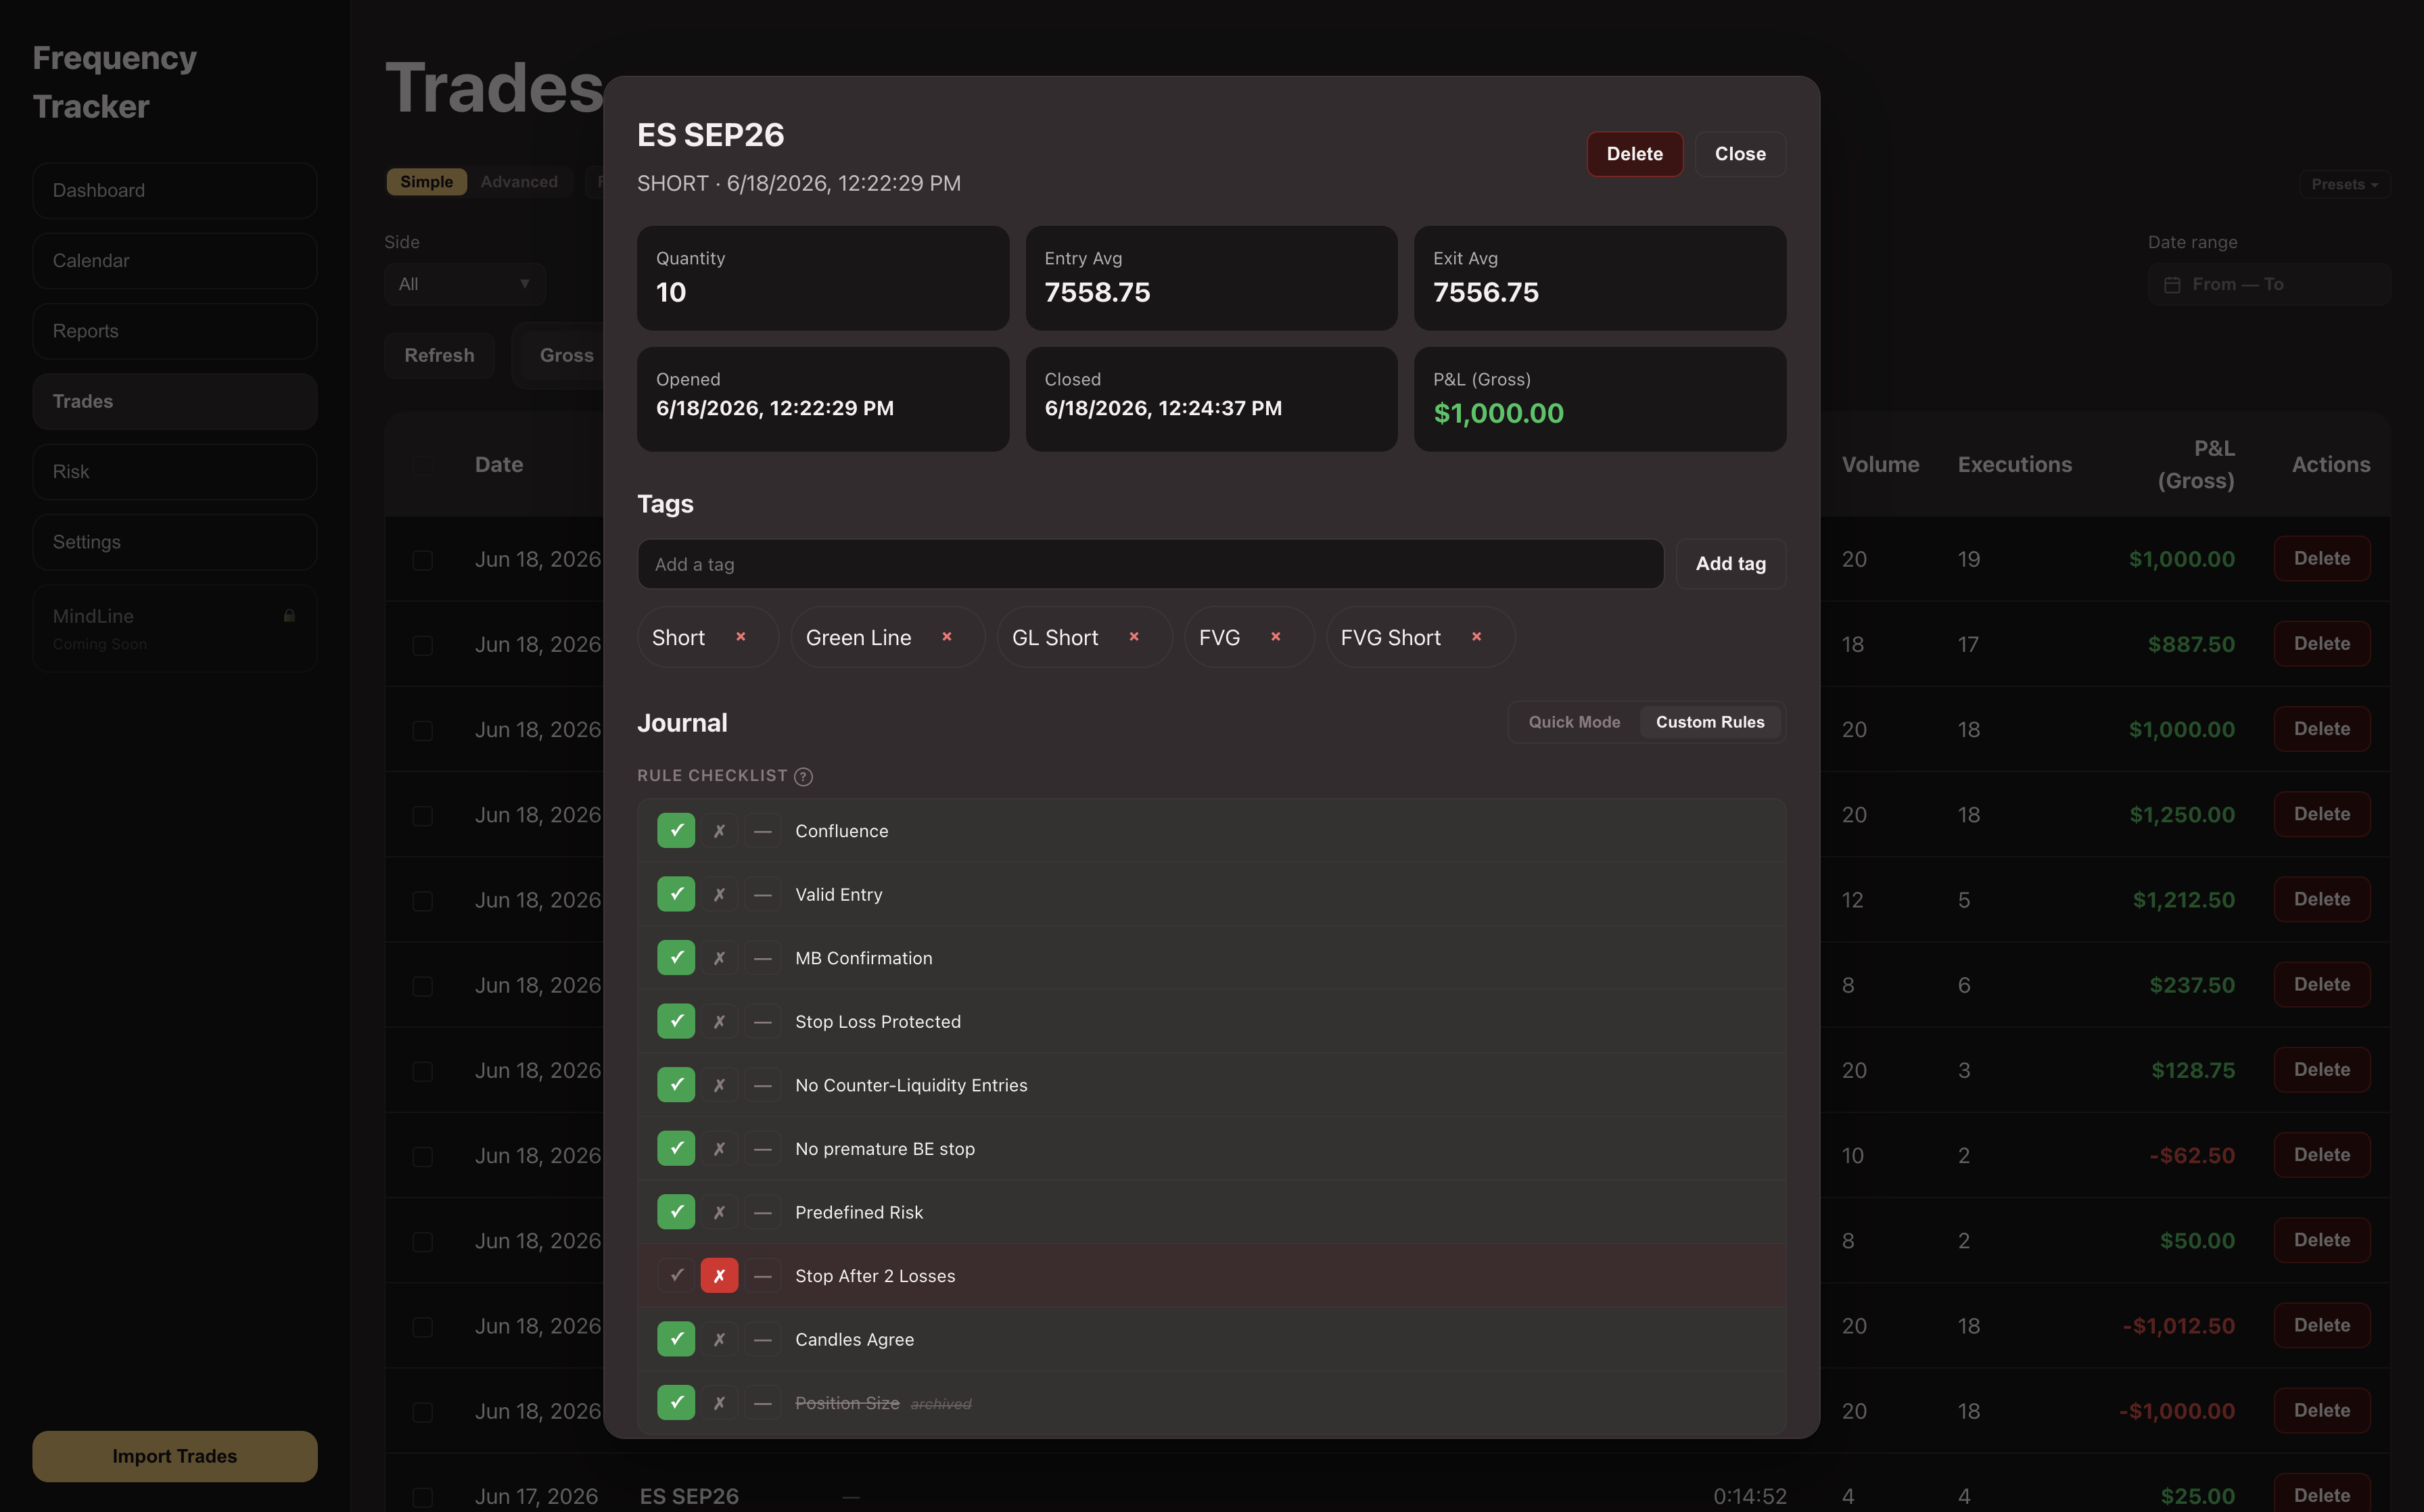Viewport: 2424px width, 1512px height.
Task: Tick the select-all checkbox in the table header
Action: [x=423, y=465]
